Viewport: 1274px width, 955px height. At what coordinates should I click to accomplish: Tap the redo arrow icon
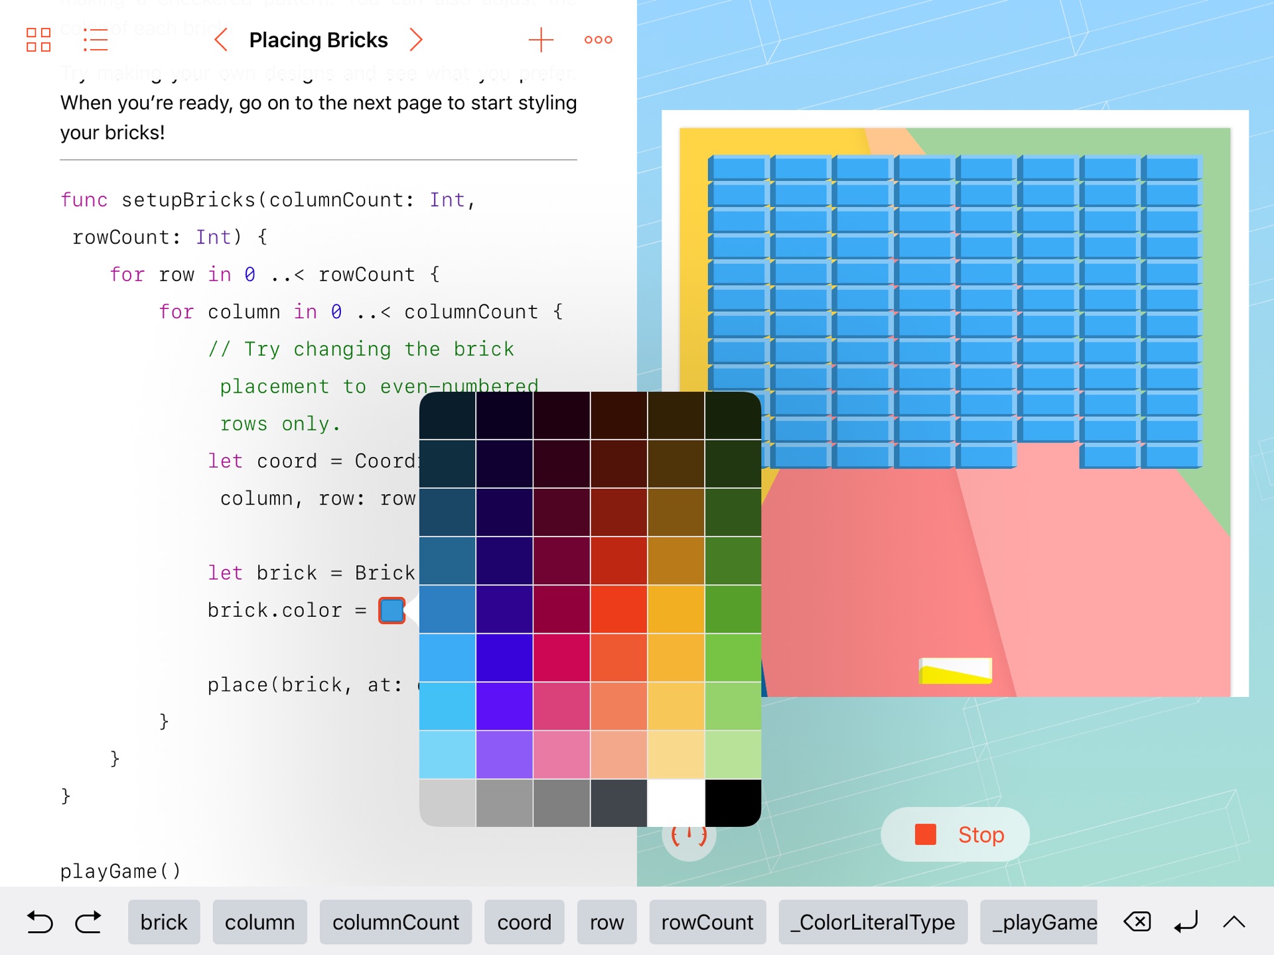(88, 922)
